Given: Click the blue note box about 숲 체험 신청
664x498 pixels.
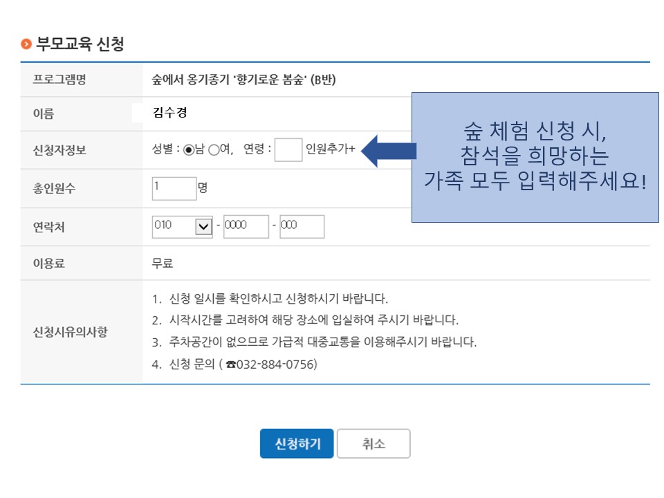Looking at the screenshot, I should click(535, 157).
